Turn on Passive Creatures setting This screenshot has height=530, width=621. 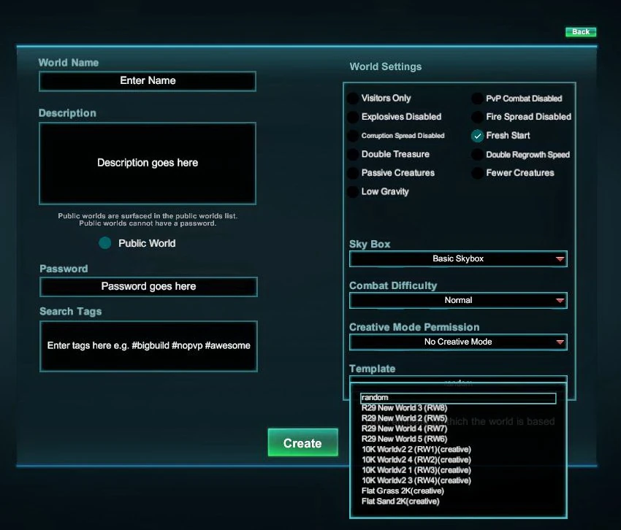[352, 173]
